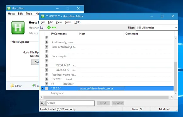The image size is (183, 117).
Task: Click the Editor folder icon in HostsMan window
Action: [x=12, y=86]
